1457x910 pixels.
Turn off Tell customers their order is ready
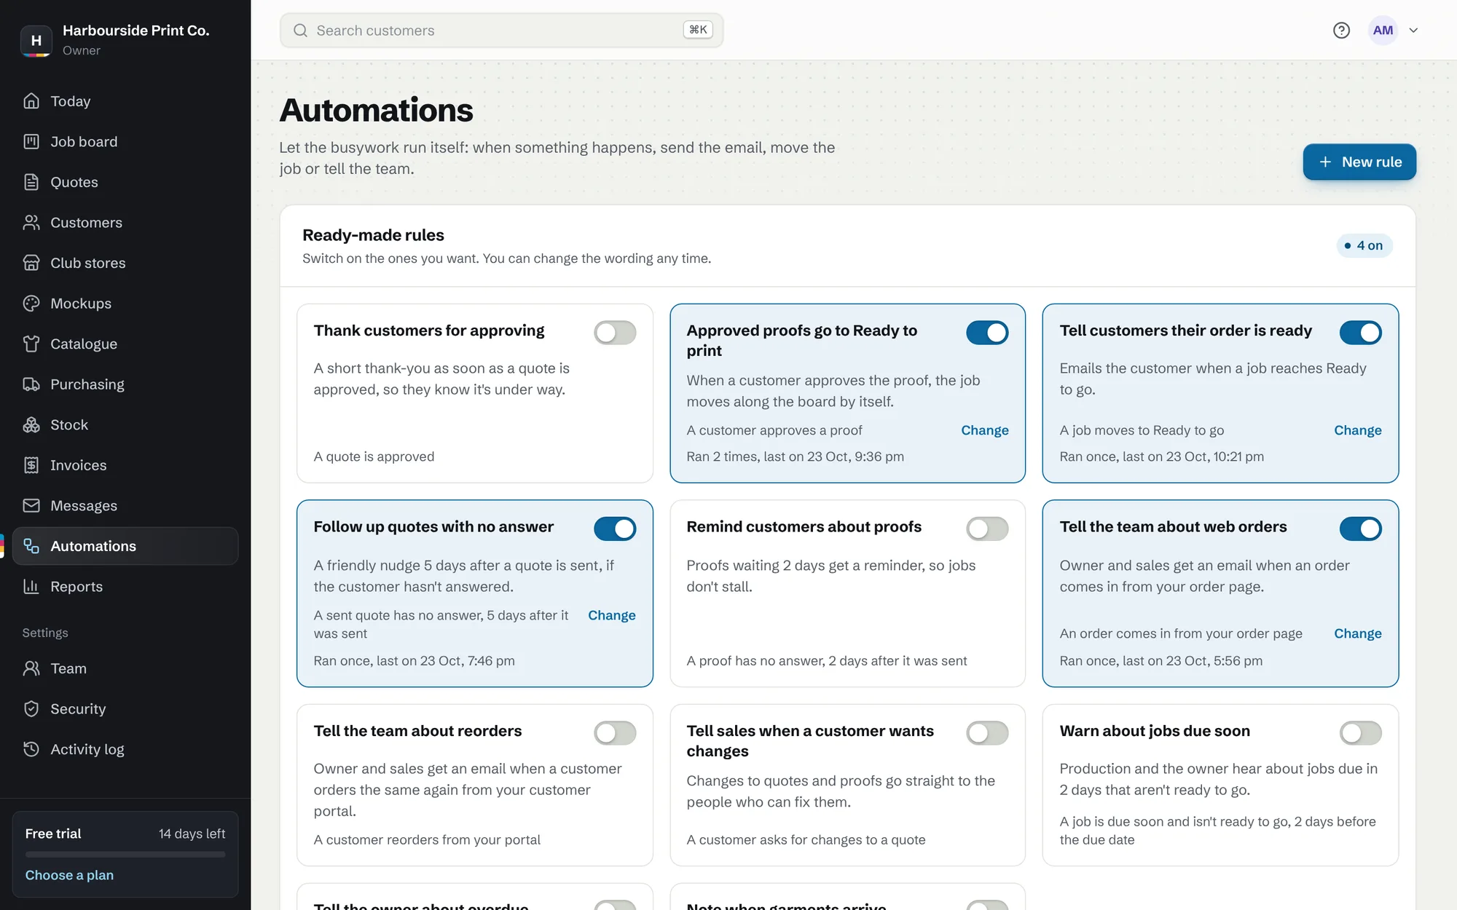pyautogui.click(x=1360, y=333)
